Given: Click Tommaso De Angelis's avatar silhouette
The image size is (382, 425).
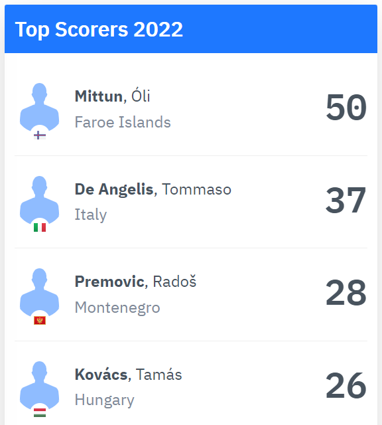Looking at the screenshot, I should 40,199.
